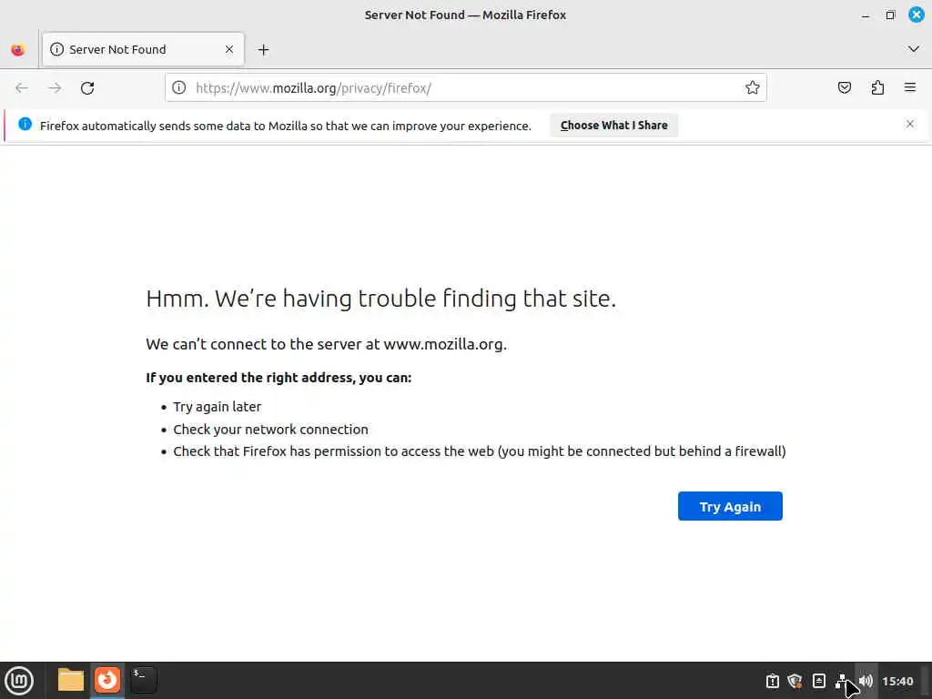The width and height of the screenshot is (932, 699).
Task: Maximize the Firefox window
Action: click(890, 15)
